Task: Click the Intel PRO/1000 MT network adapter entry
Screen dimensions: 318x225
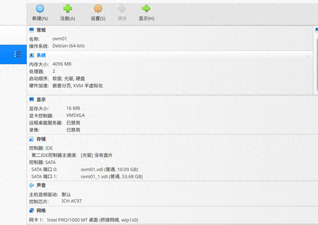Action: 92,220
